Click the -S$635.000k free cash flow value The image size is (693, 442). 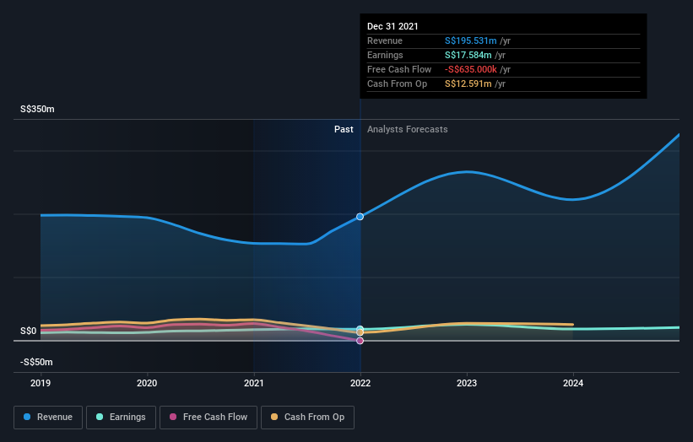(471, 69)
